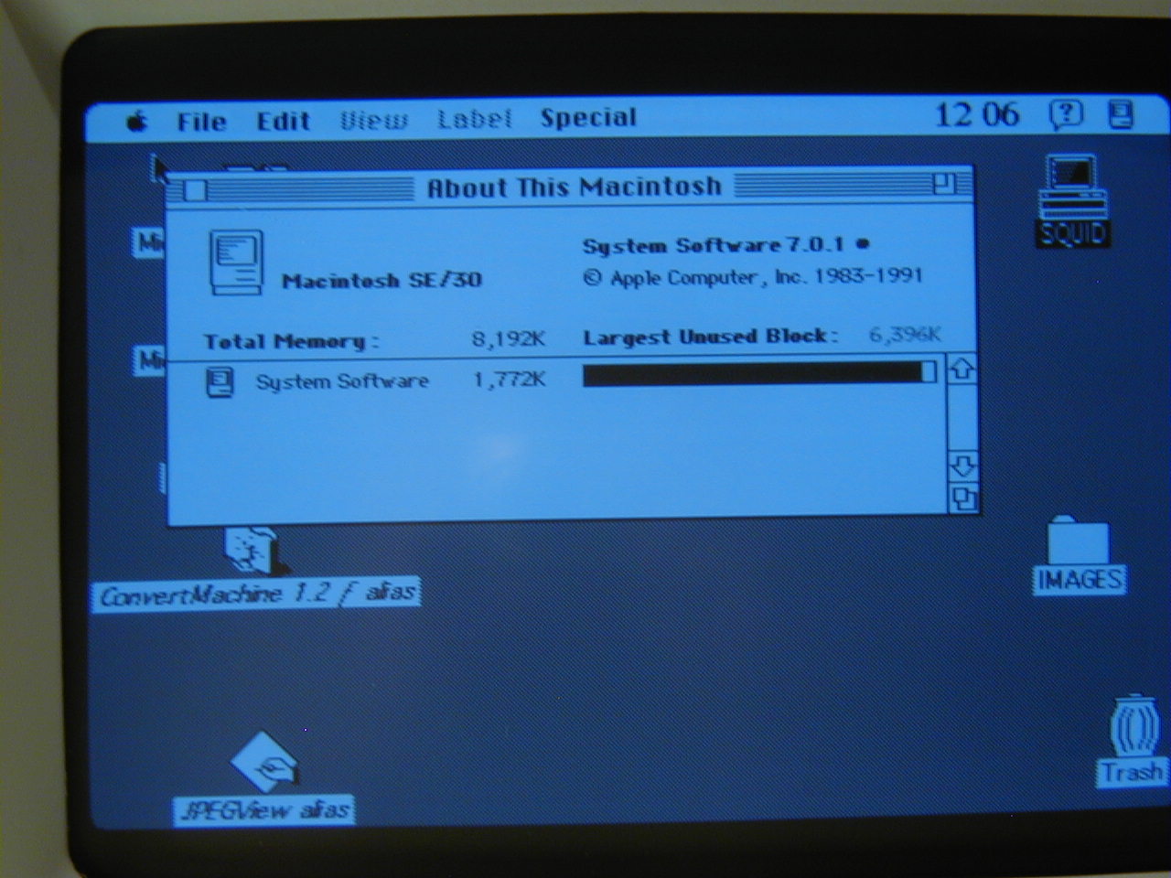Click the 6,396K unused block value
The width and height of the screenshot is (1171, 878).
905,335
